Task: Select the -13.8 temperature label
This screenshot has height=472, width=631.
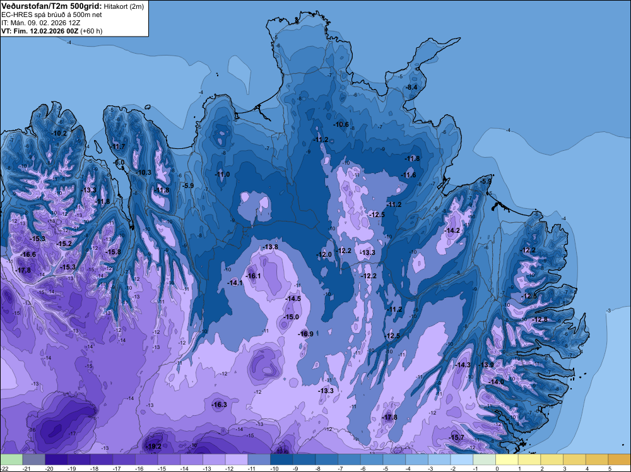Action: (x=270, y=247)
